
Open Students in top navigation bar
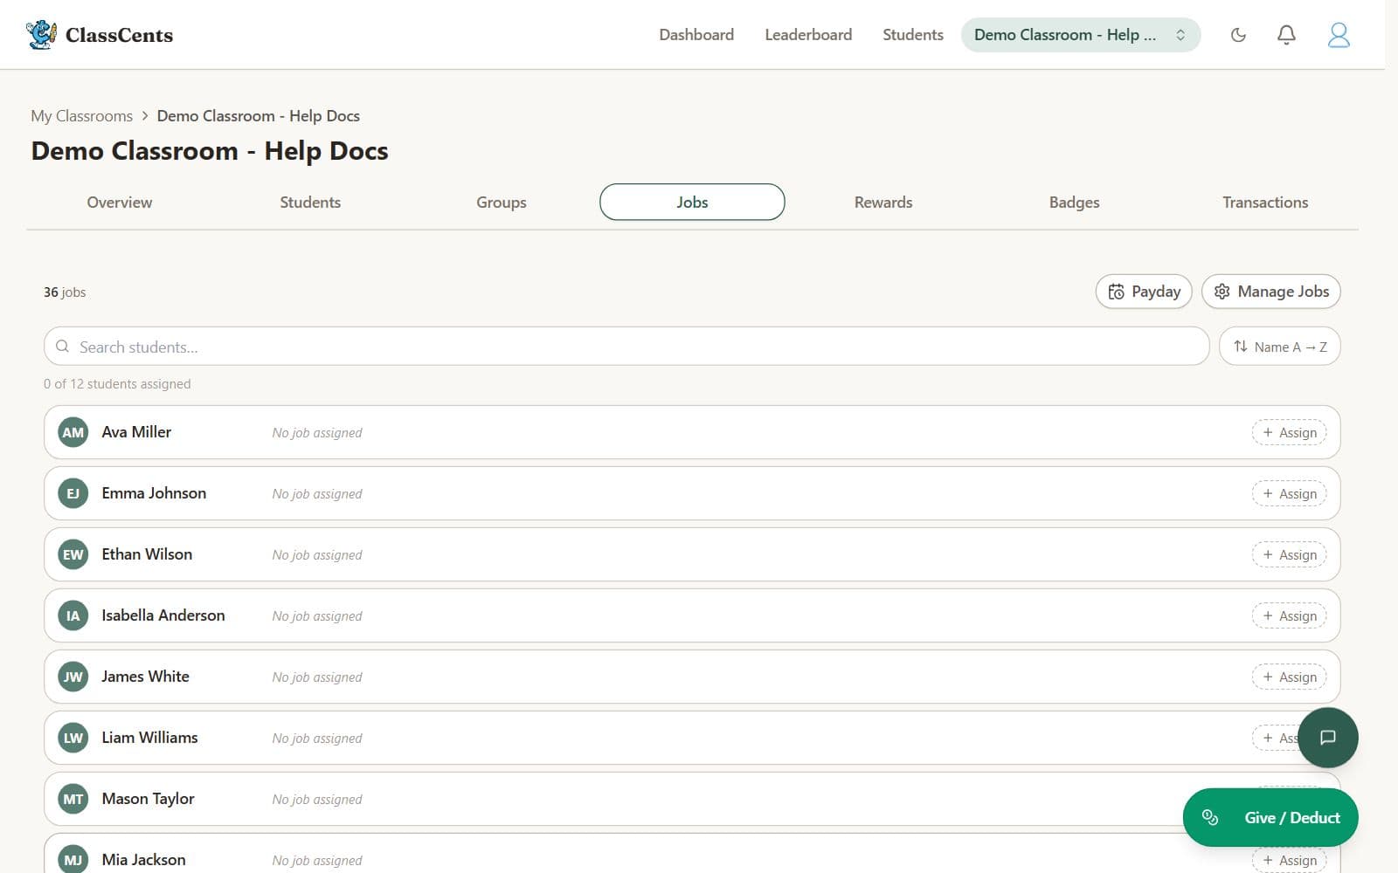click(913, 35)
